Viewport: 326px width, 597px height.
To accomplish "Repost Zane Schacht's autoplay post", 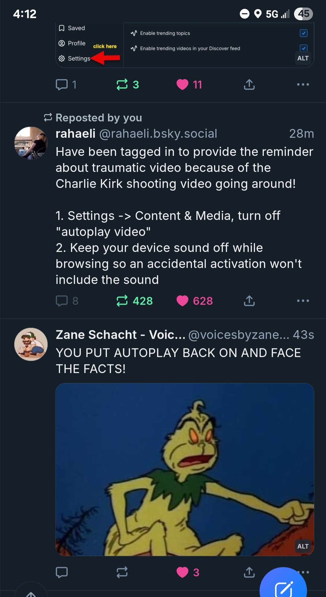I will coord(122,572).
